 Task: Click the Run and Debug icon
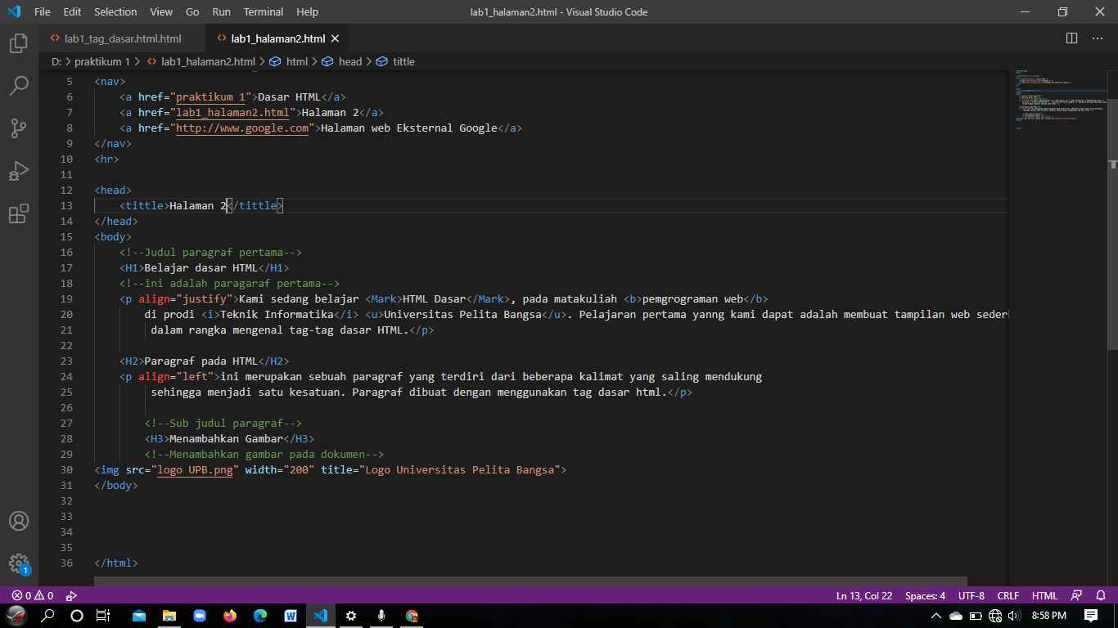(18, 170)
